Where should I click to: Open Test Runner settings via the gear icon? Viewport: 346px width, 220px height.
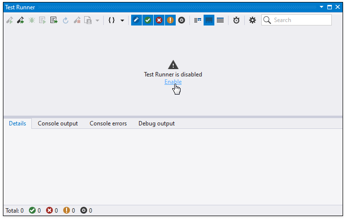[253, 20]
